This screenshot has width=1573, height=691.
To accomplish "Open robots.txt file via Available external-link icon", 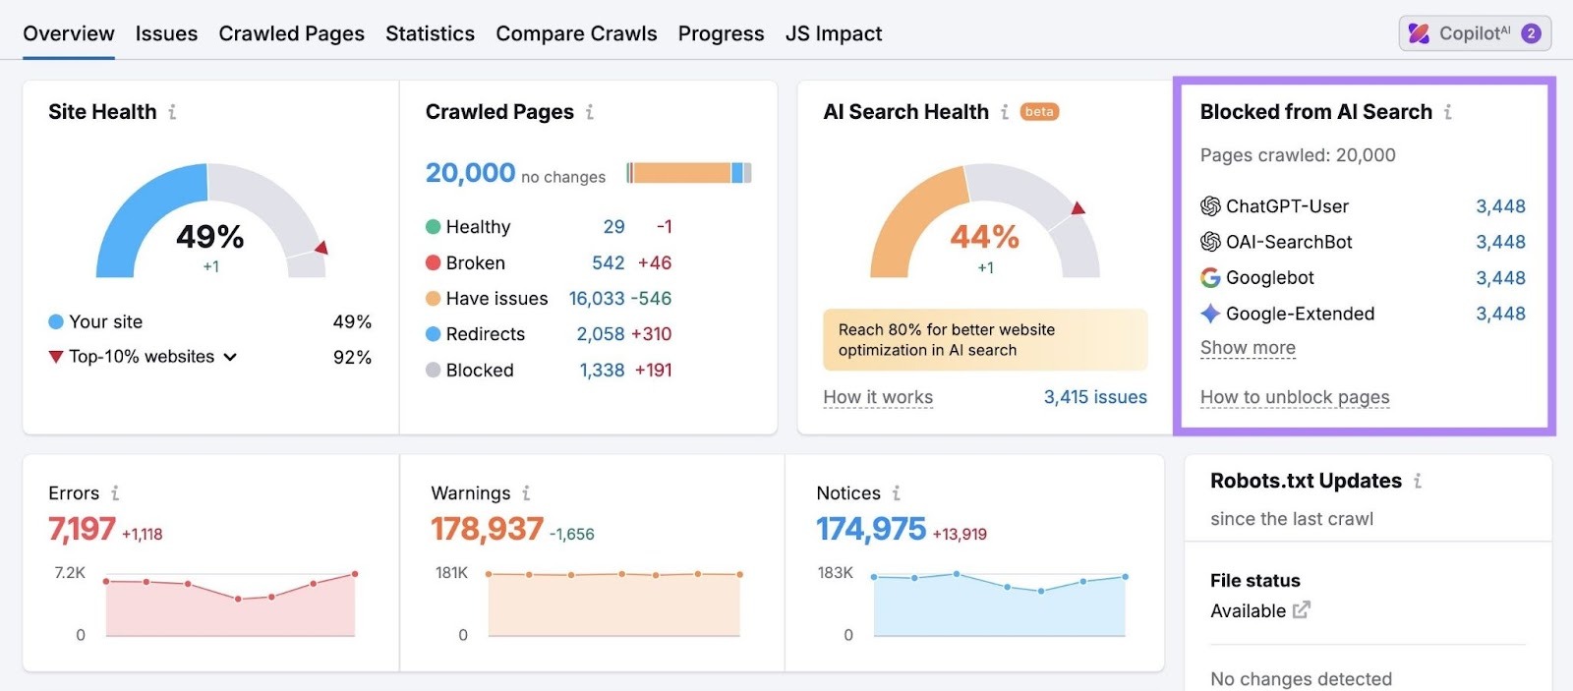I will point(1301,610).
